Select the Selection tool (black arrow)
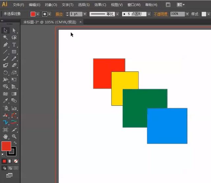 [x=5, y=30]
